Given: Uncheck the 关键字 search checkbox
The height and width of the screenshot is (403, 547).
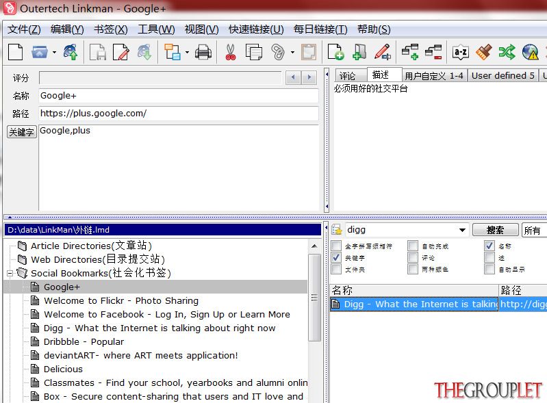Looking at the screenshot, I should (x=336, y=258).
